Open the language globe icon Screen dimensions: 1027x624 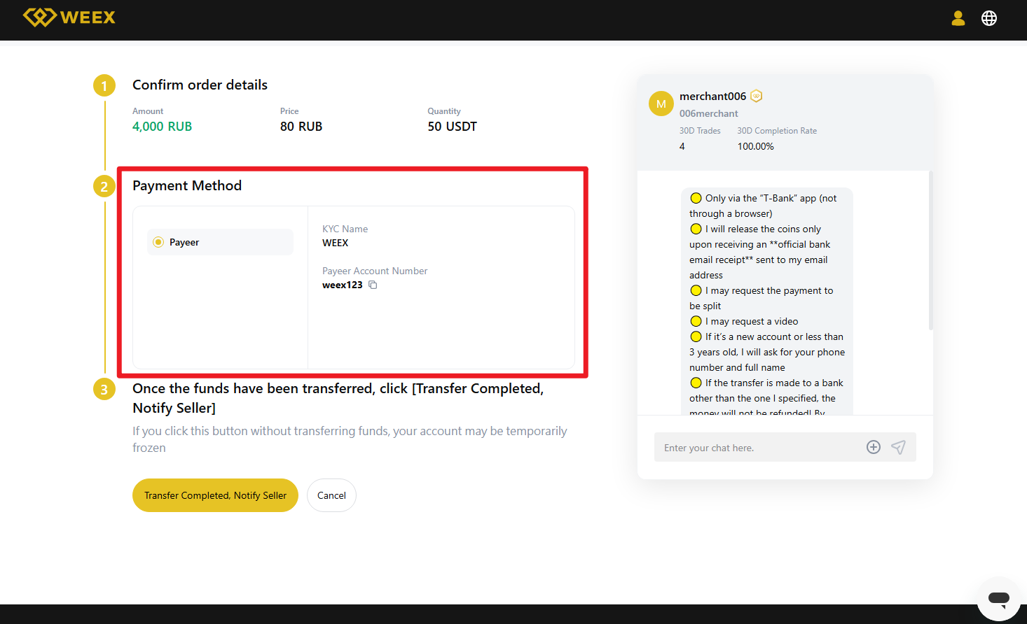click(x=988, y=18)
